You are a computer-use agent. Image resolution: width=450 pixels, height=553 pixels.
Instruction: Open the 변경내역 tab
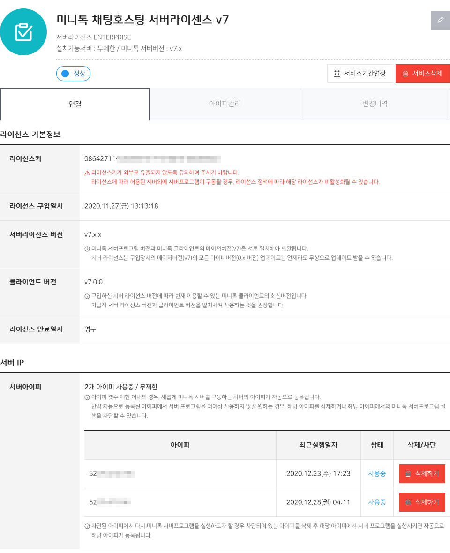tap(375, 104)
